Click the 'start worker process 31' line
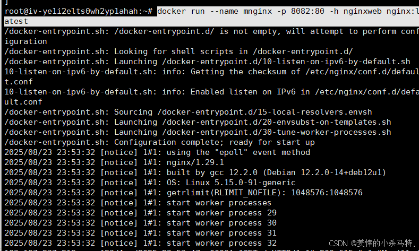 click(x=141, y=233)
